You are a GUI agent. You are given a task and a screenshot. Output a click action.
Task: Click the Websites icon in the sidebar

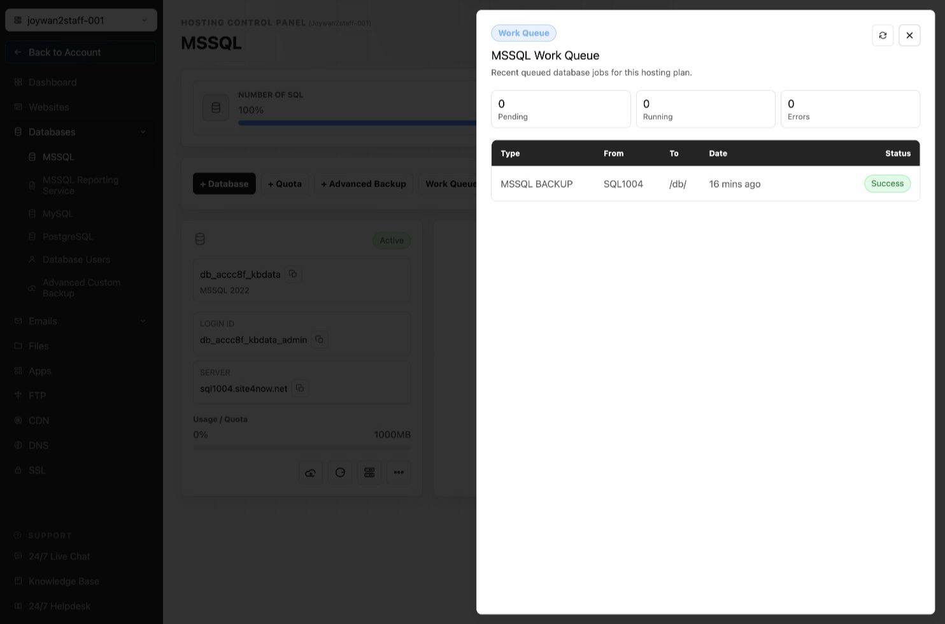click(18, 107)
